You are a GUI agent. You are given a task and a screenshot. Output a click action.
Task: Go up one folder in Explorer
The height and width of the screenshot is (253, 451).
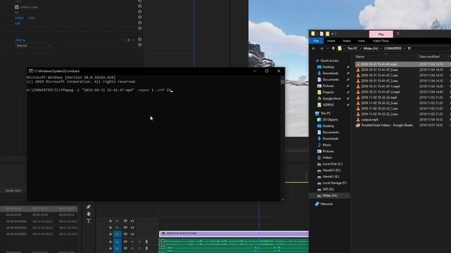(x=333, y=48)
